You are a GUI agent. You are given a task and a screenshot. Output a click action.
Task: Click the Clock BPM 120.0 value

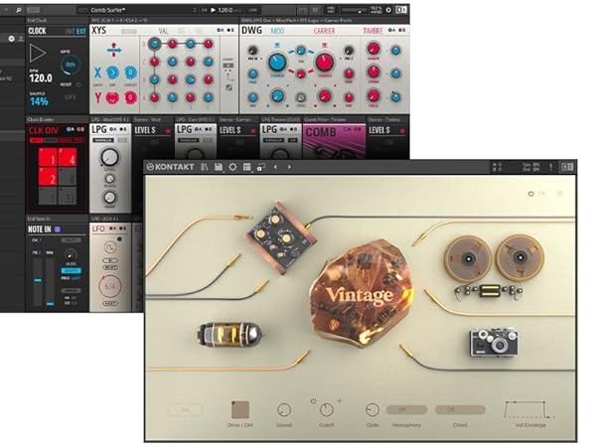tap(41, 78)
